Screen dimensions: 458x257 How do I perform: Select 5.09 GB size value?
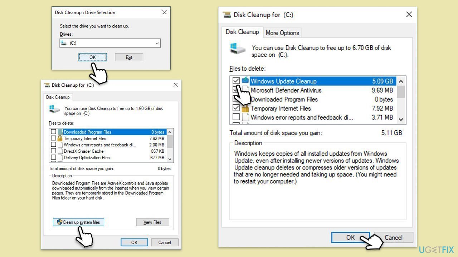(x=383, y=81)
